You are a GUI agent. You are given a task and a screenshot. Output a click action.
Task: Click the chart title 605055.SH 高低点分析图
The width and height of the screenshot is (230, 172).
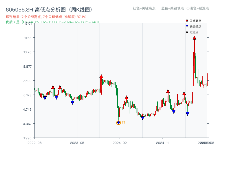(x=49, y=10)
